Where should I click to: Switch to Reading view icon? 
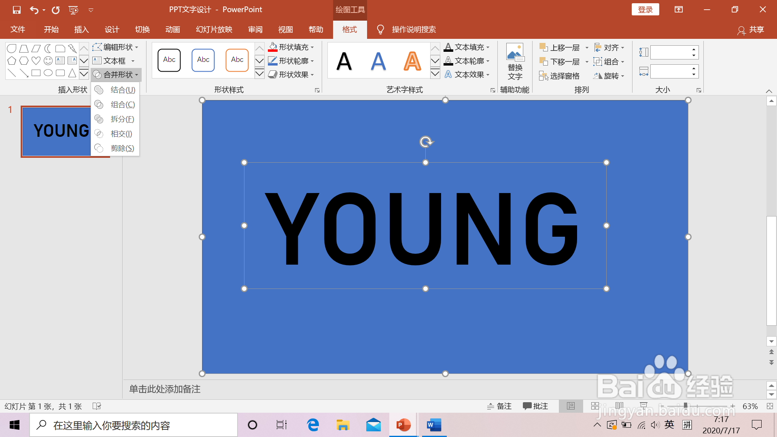tap(619, 406)
